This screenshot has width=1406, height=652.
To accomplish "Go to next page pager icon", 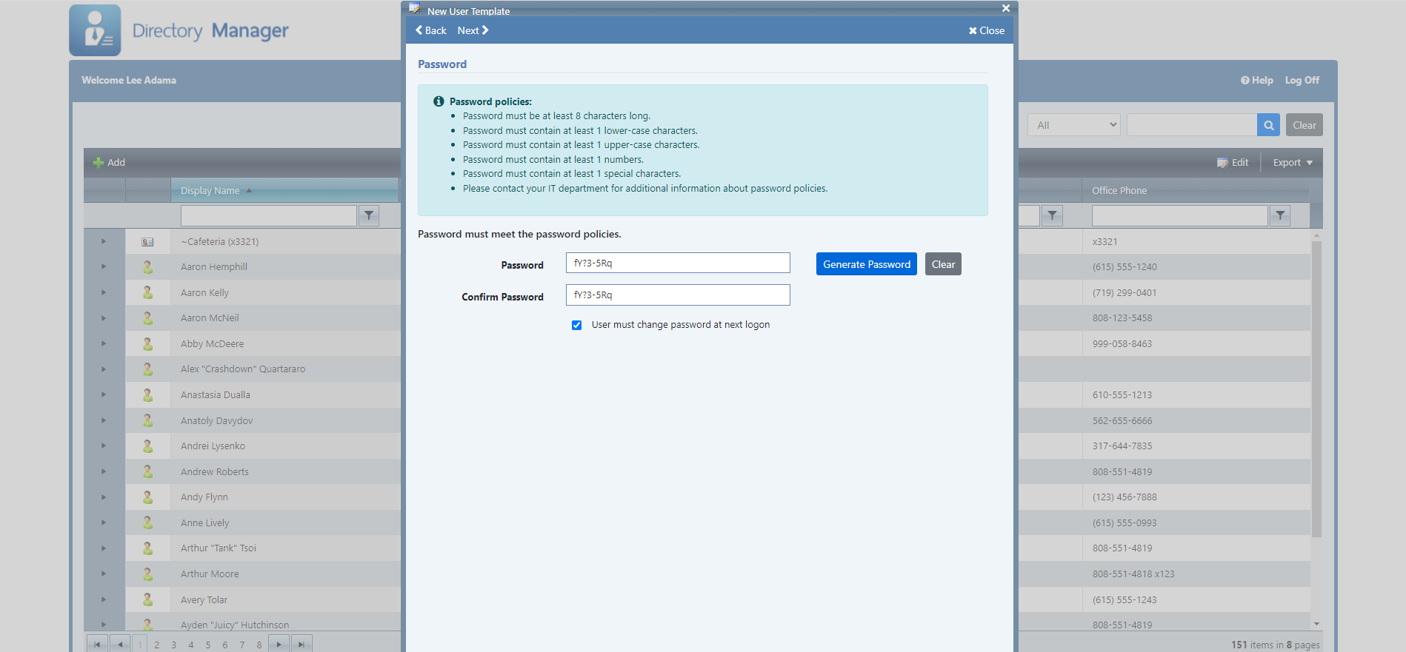I will tap(279, 644).
